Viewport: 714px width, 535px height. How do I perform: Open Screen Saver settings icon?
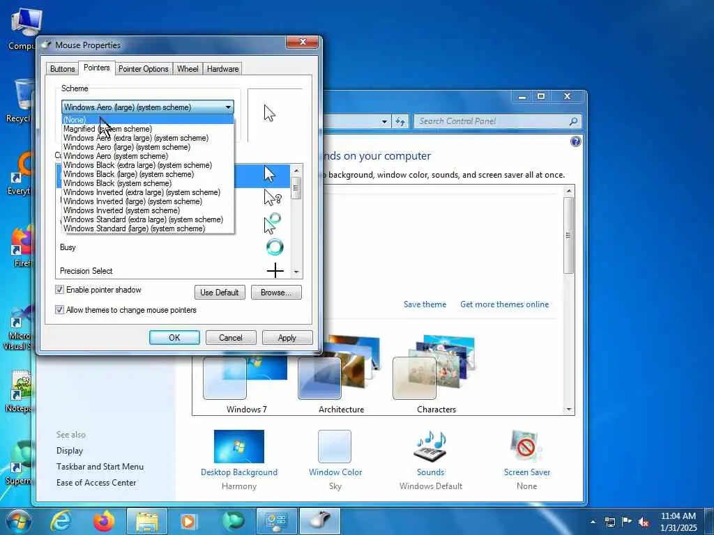pos(527,447)
